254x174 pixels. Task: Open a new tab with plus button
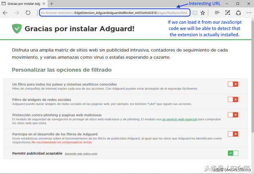(52, 4)
